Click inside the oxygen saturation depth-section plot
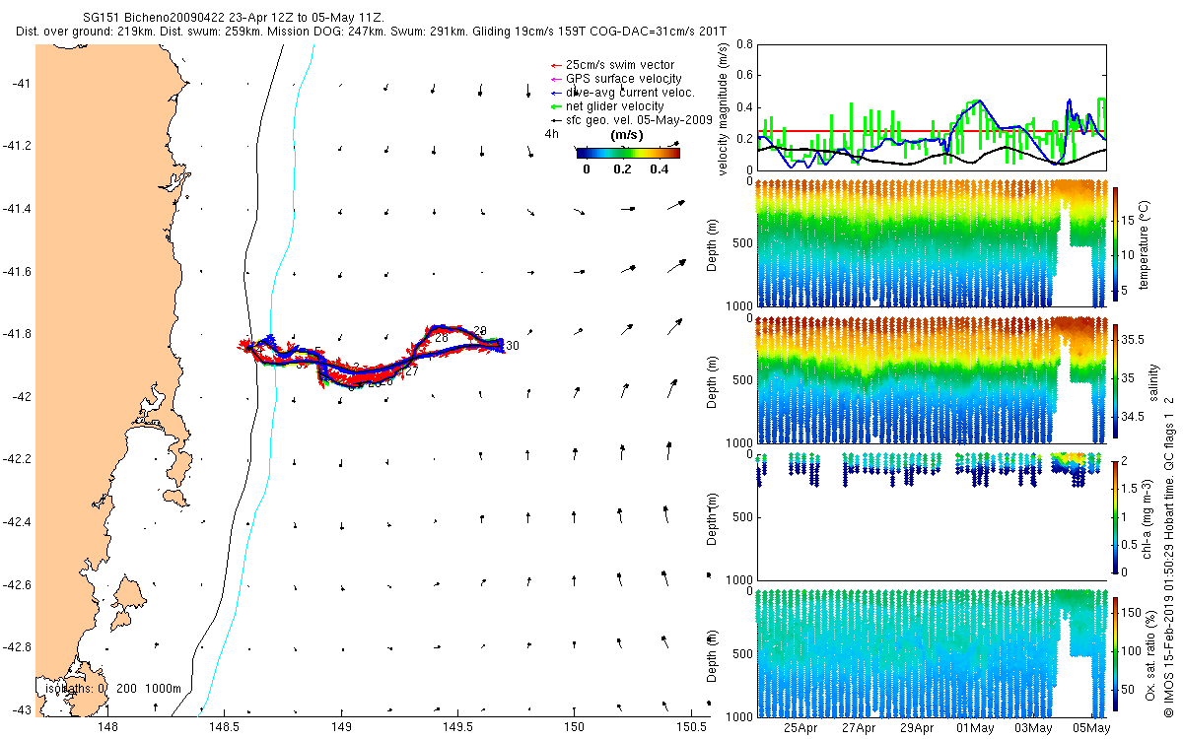The width and height of the screenshot is (1183, 739). pos(932,654)
